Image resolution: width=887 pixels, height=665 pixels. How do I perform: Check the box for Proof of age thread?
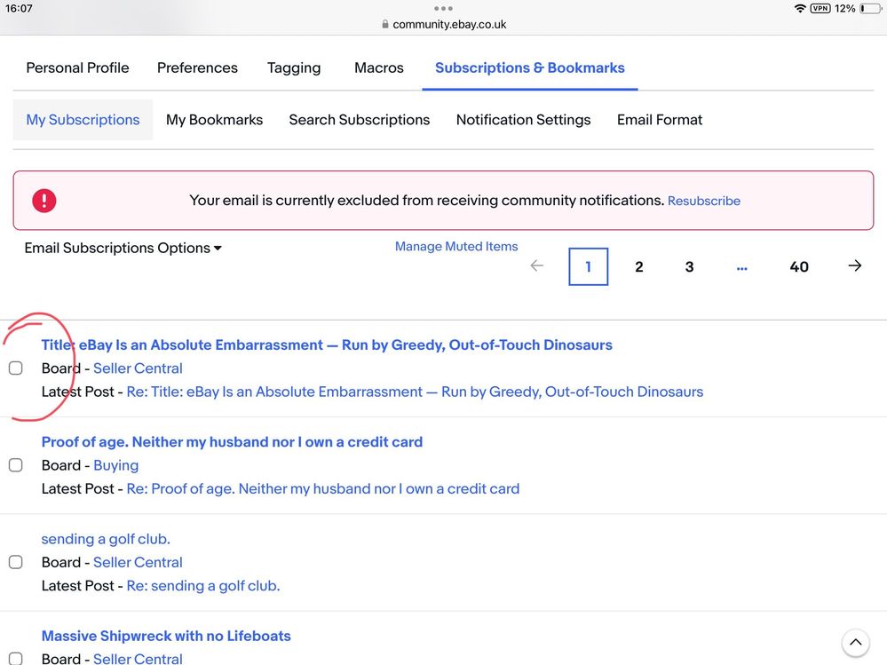pyautogui.click(x=16, y=465)
